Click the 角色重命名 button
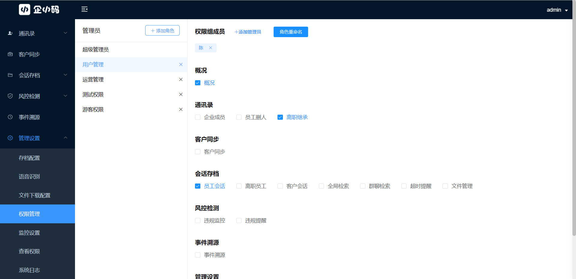This screenshot has height=279, width=576. click(291, 32)
